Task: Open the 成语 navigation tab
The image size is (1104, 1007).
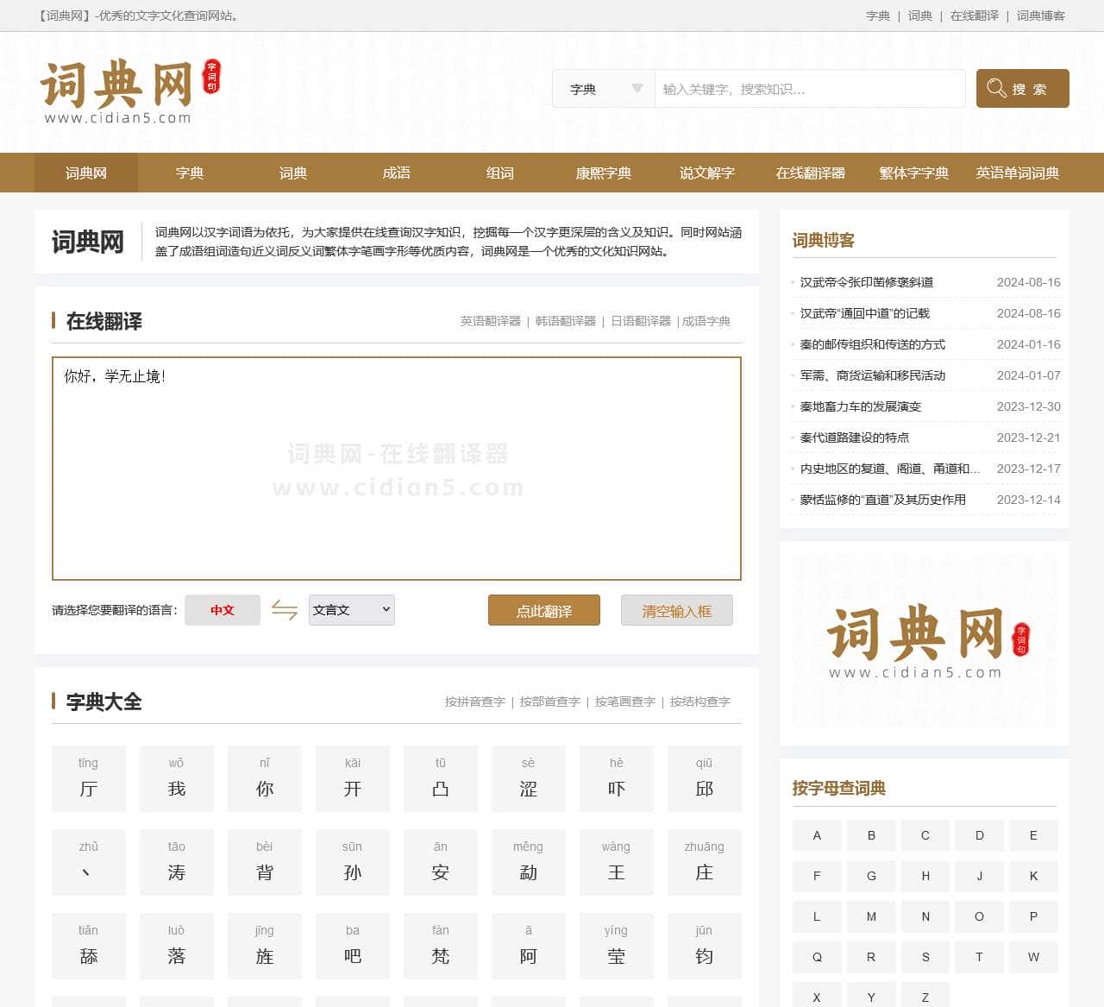Action: [x=397, y=173]
